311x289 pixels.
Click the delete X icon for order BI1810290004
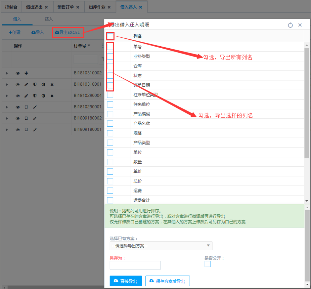pyautogui.click(x=52, y=96)
